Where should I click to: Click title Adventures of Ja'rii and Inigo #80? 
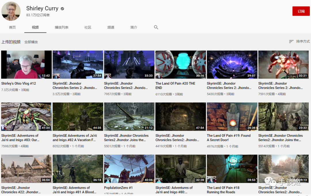tap(174, 190)
